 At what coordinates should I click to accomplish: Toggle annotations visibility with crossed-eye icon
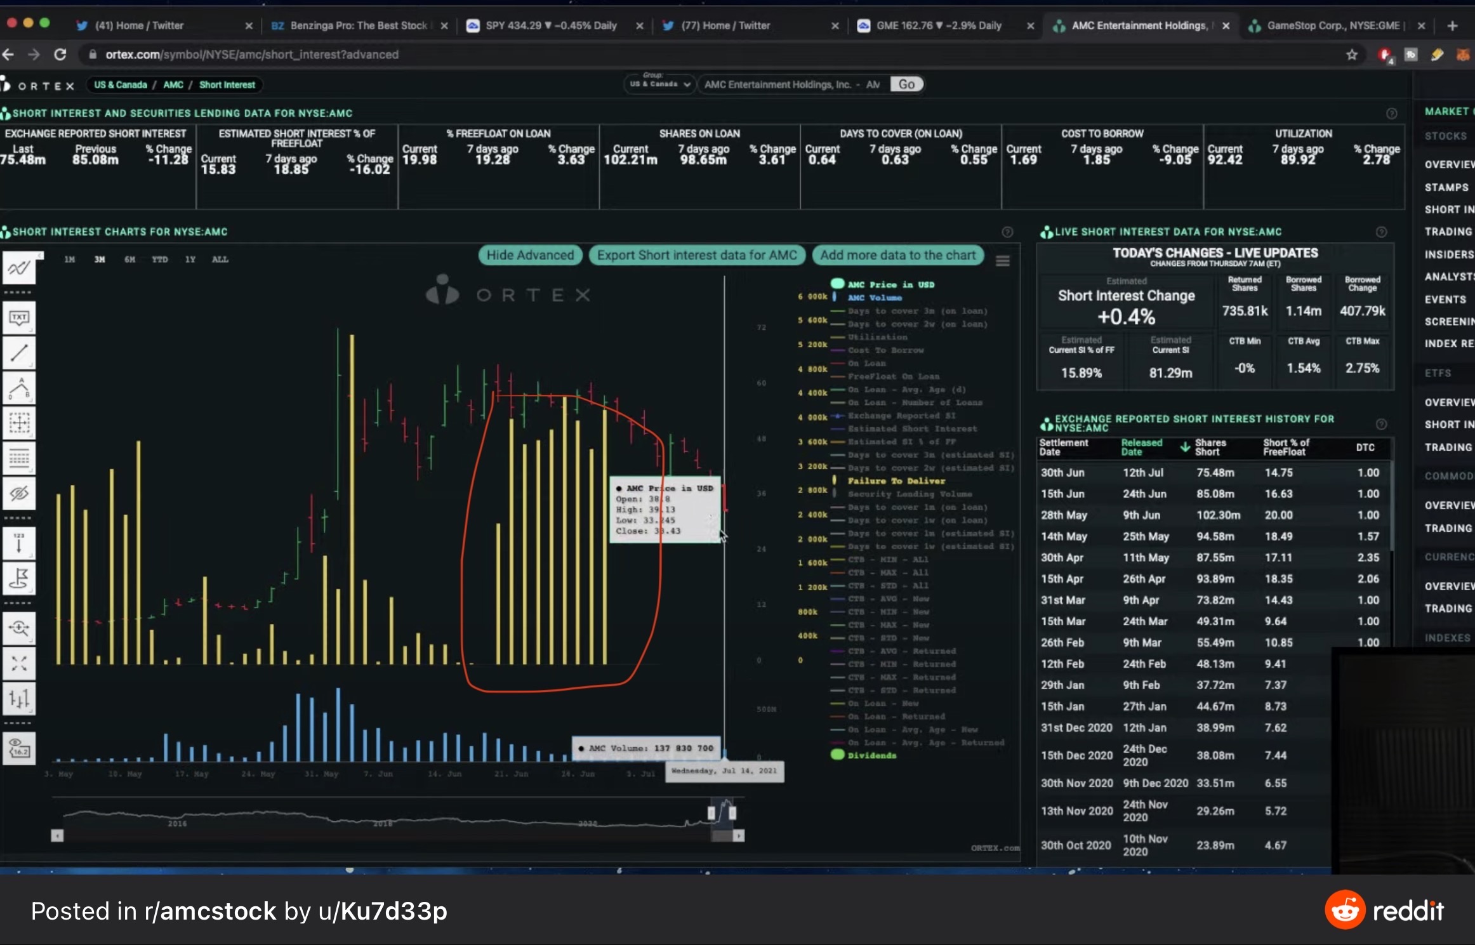tap(19, 493)
